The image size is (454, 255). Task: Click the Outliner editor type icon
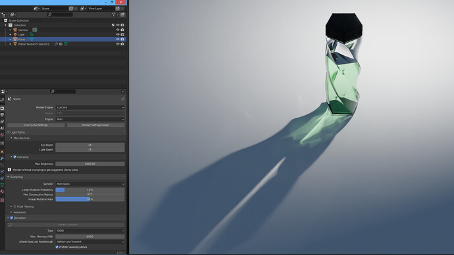coord(5,14)
